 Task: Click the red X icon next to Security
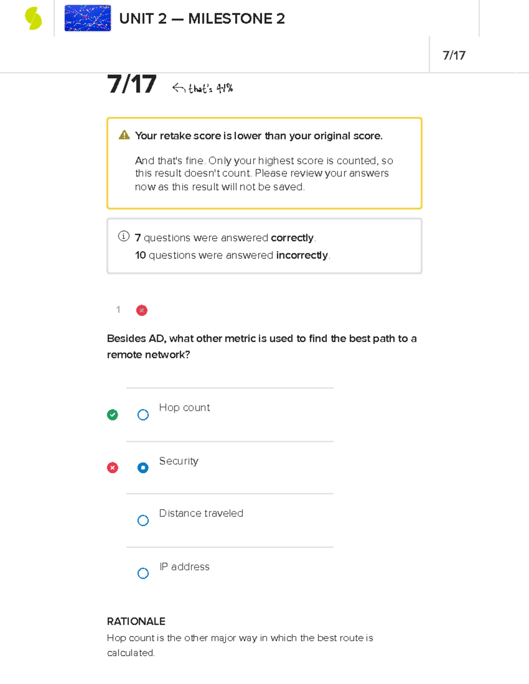point(113,467)
